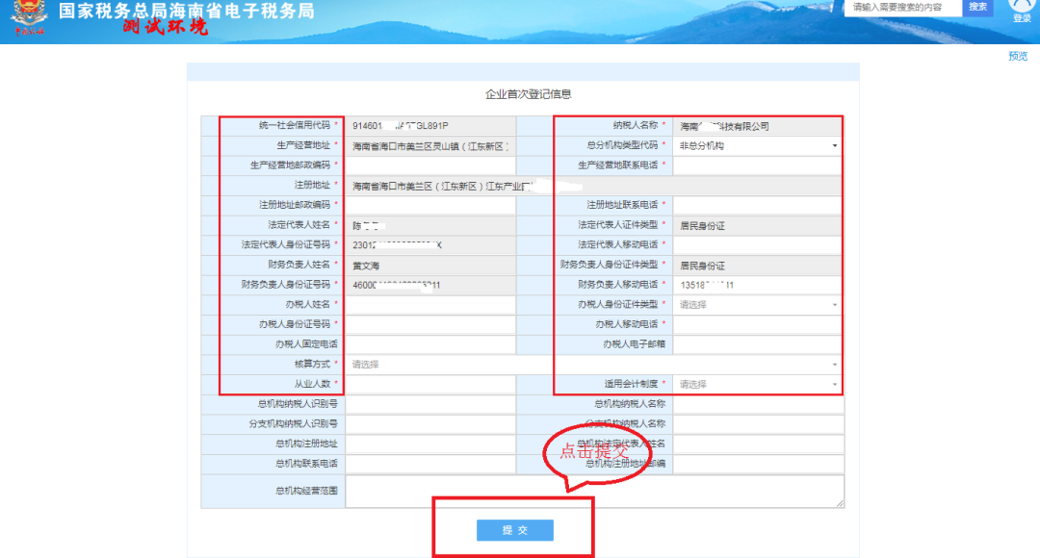1040x558 pixels.
Task: Click the tax bureau emblem logo
Action: [x=29, y=18]
